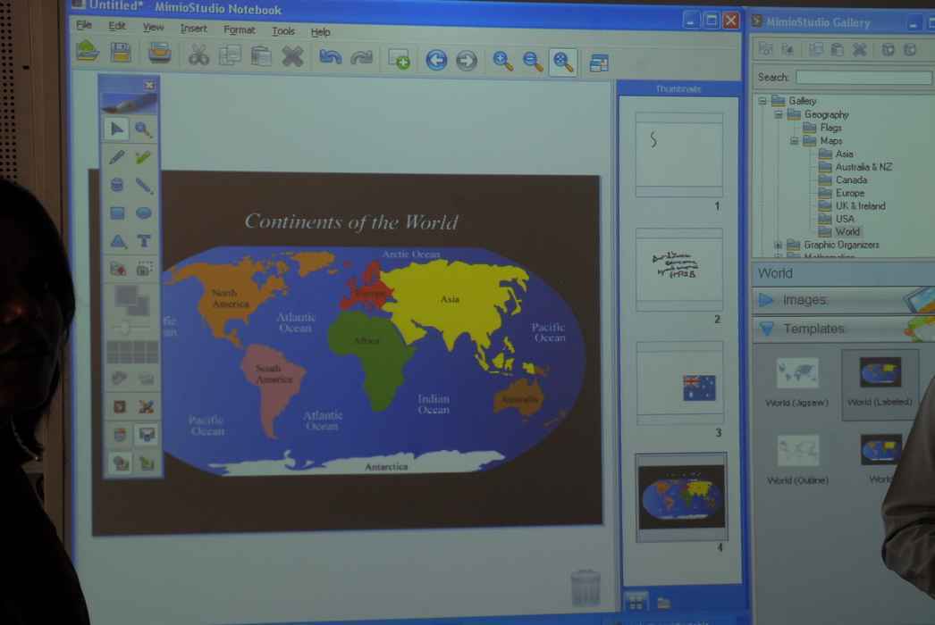Screen dimensions: 935x625
Task: Pick the Rectangle shape tool
Action: click(x=117, y=213)
